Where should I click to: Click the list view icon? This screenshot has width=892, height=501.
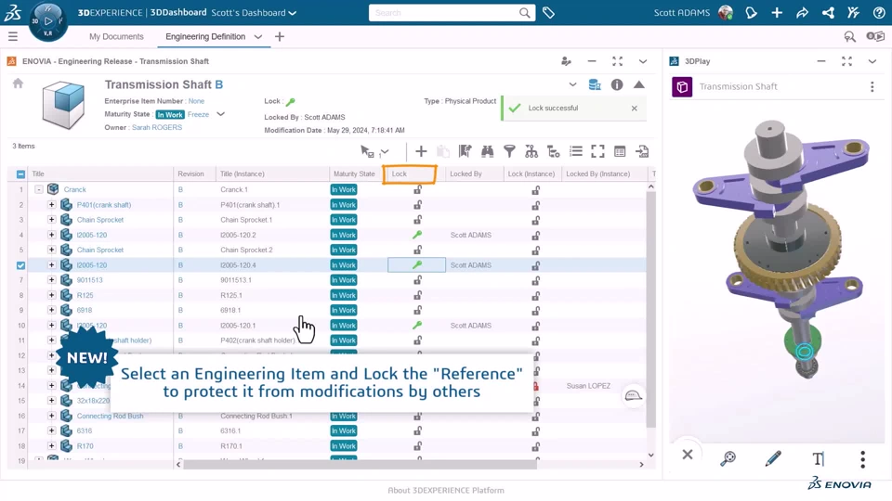pyautogui.click(x=576, y=151)
